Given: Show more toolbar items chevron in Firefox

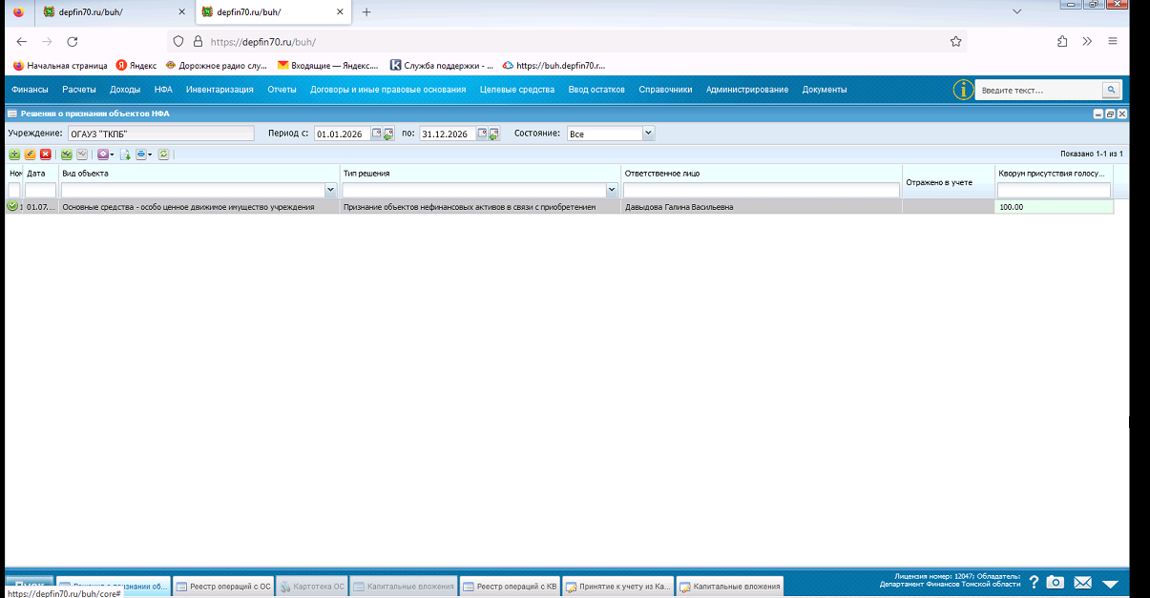Looking at the screenshot, I should pos(1087,42).
